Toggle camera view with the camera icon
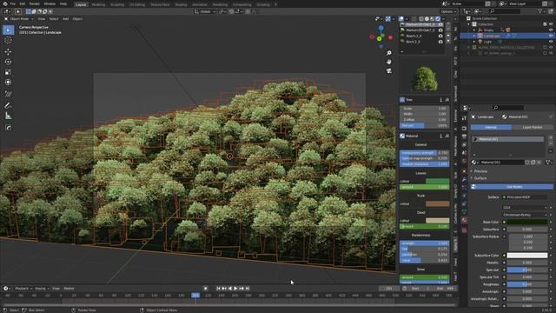Screen dimensions: 556x313 pos(389,70)
